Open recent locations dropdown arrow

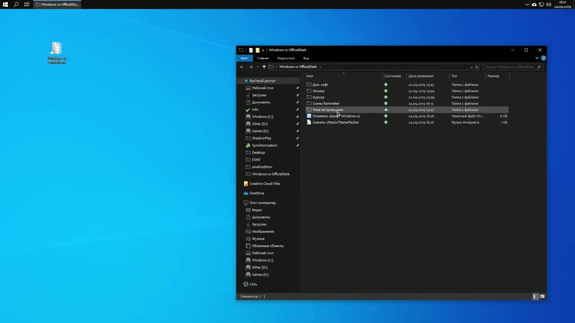coord(257,67)
